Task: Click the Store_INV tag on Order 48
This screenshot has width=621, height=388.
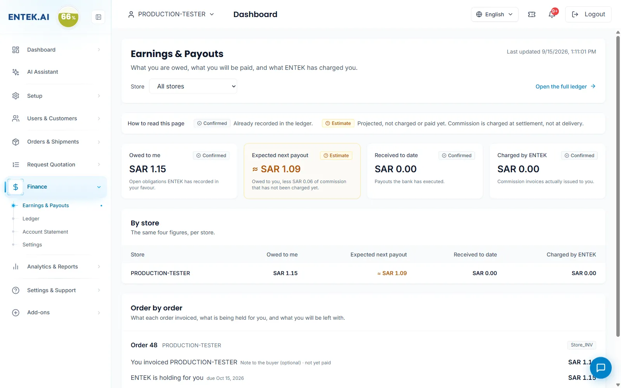Action: pyautogui.click(x=581, y=345)
